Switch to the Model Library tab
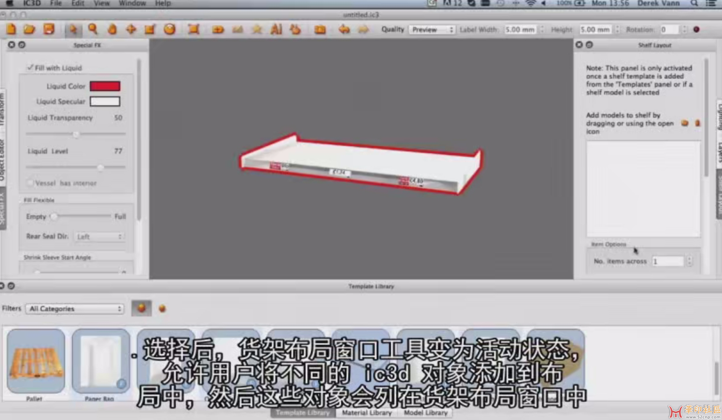Screen dimensions: 722x420 point(426,413)
